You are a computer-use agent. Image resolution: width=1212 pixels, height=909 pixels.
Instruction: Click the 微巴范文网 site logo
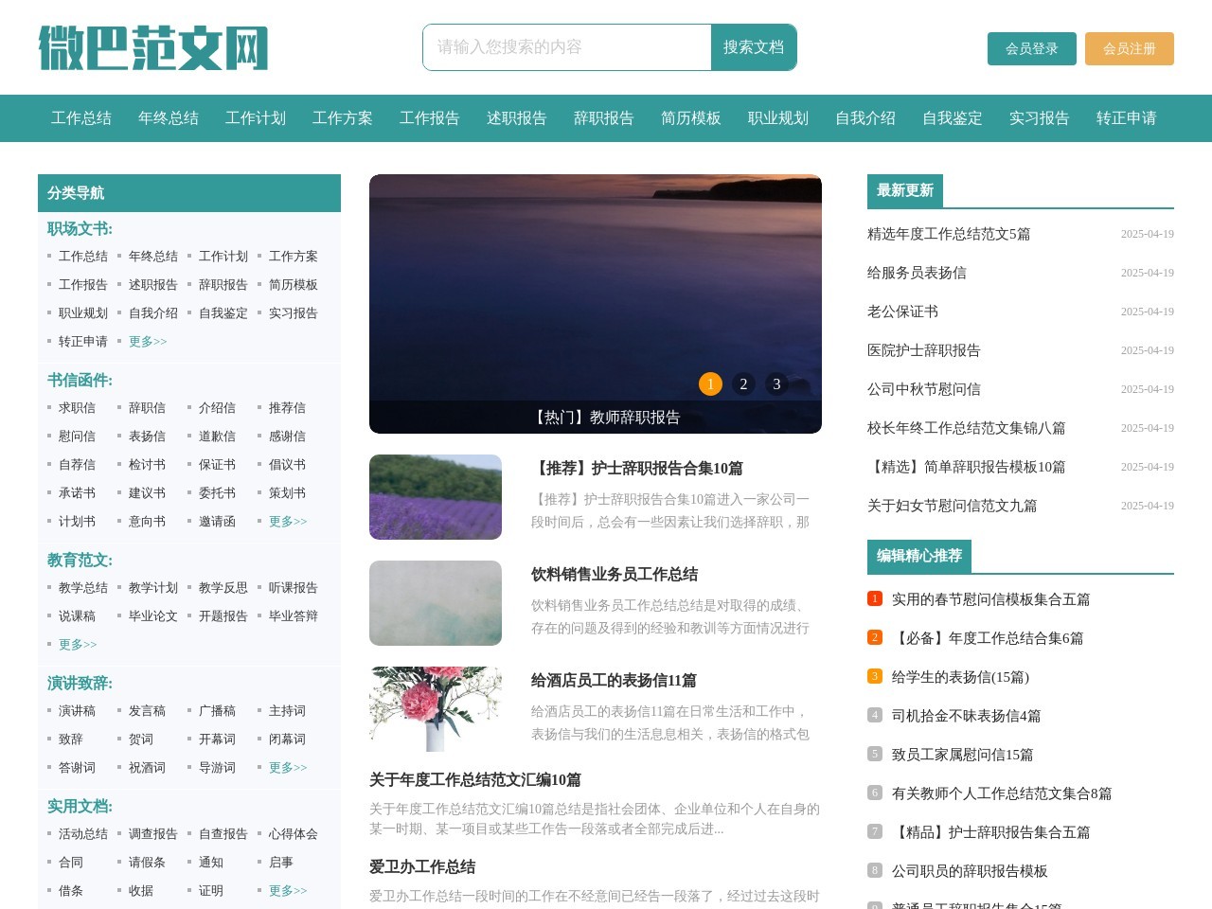tap(153, 49)
